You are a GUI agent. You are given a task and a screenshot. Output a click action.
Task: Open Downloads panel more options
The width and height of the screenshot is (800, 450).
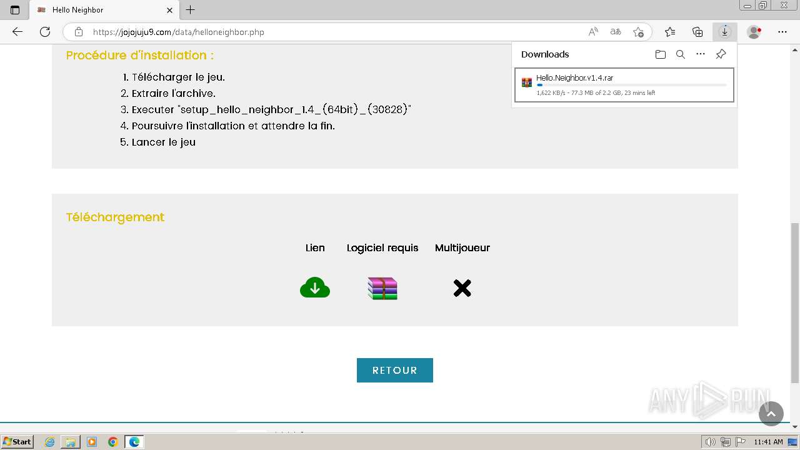[x=701, y=54]
